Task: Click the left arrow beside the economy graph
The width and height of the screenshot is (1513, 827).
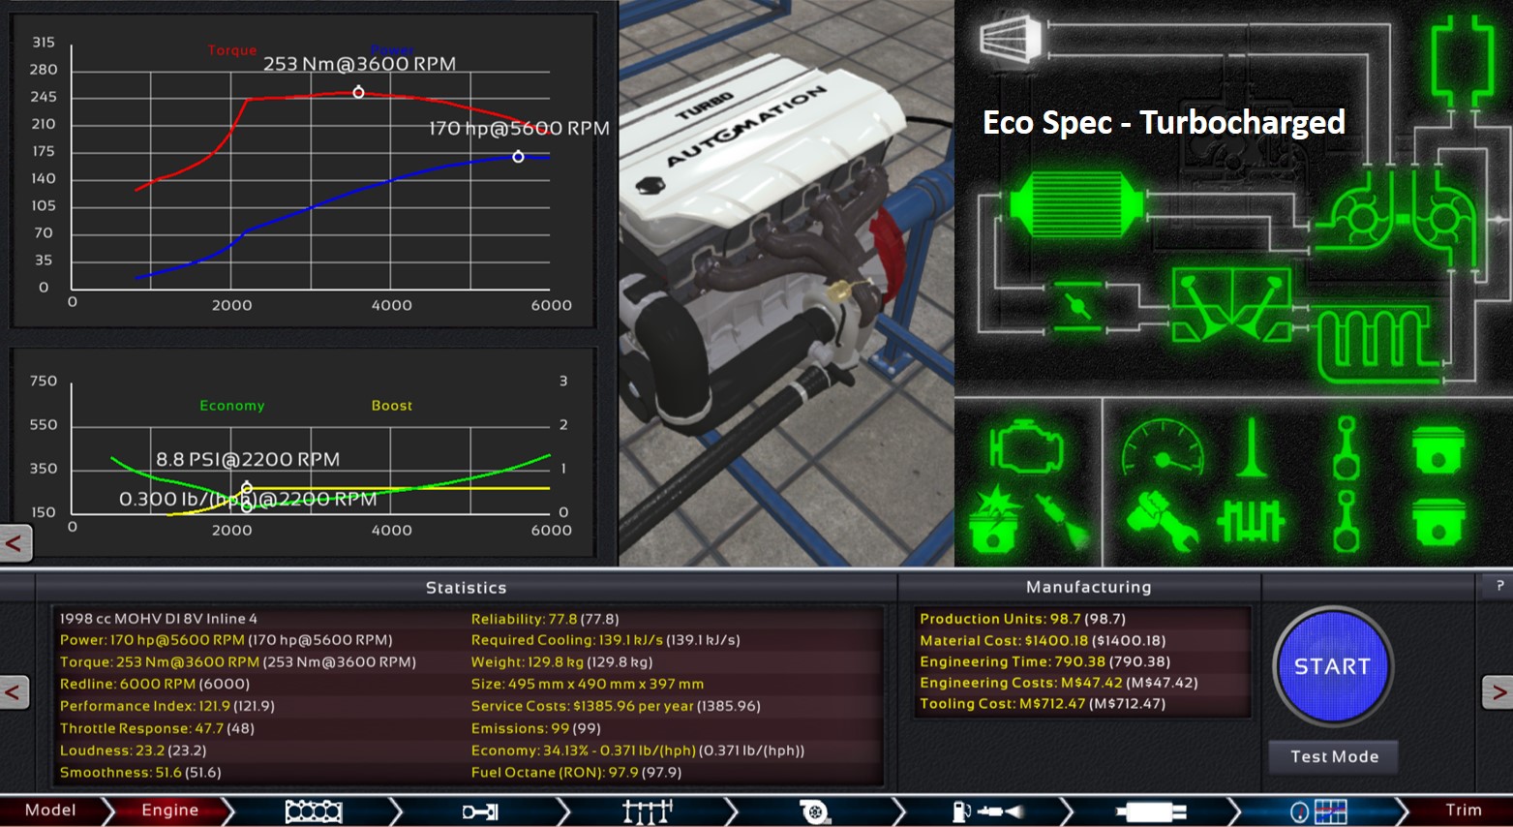Action: point(15,543)
